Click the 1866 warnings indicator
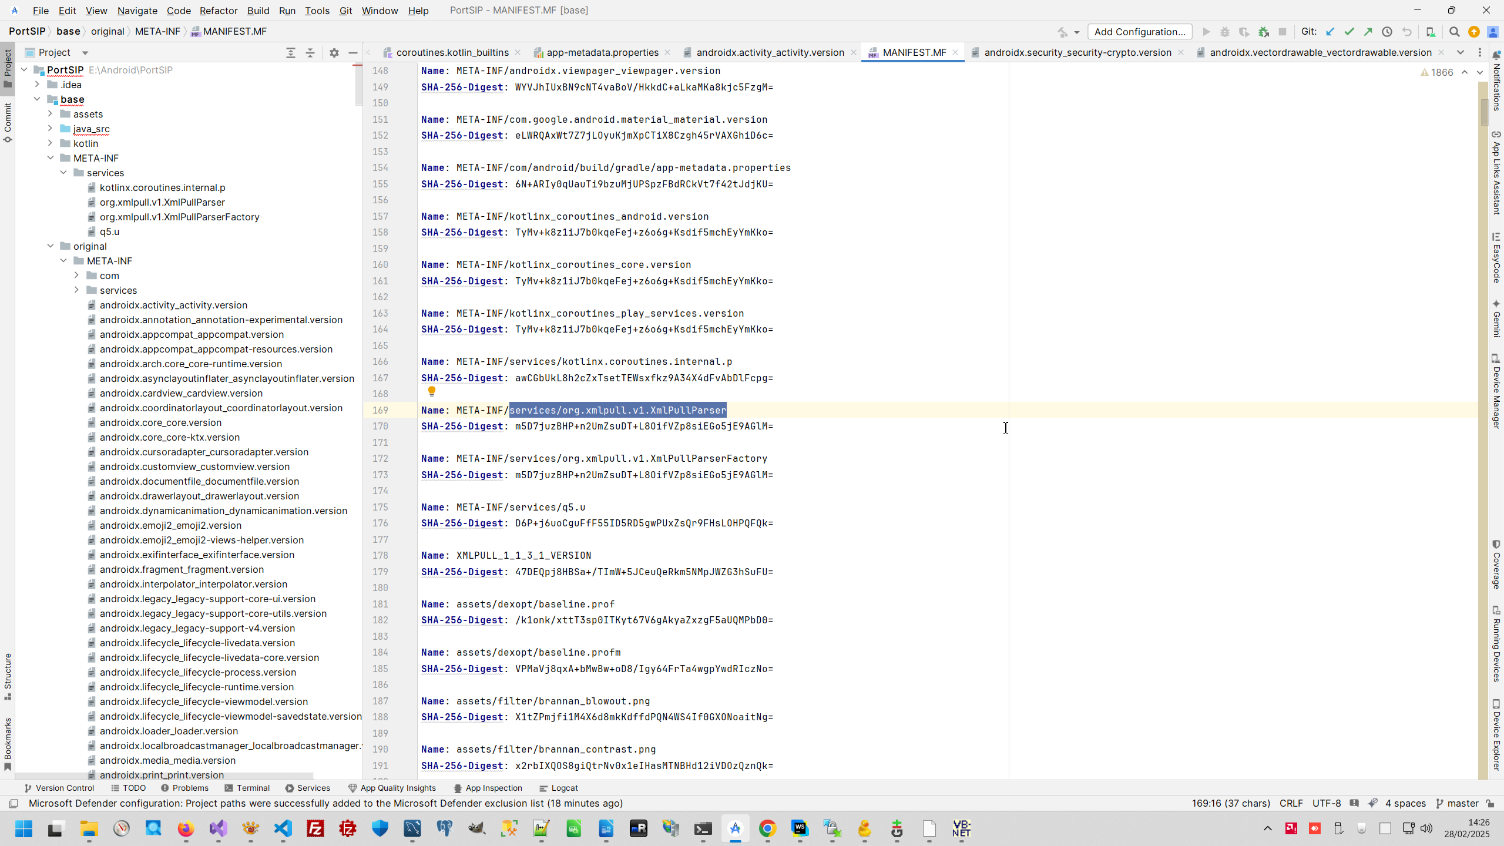1504x846 pixels. coord(1438,72)
